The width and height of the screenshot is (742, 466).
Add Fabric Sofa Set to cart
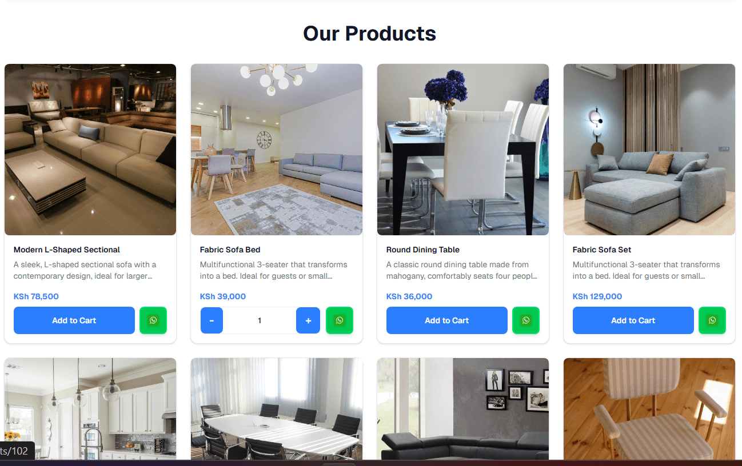pyautogui.click(x=633, y=320)
